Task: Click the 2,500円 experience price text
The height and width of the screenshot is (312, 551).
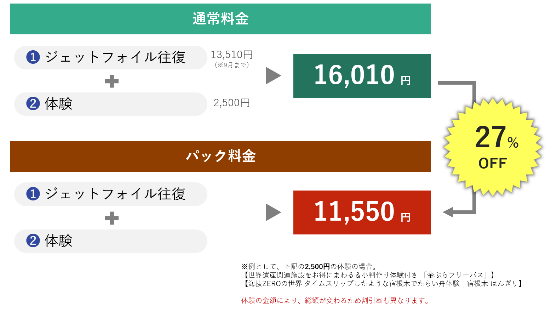Action: (232, 103)
